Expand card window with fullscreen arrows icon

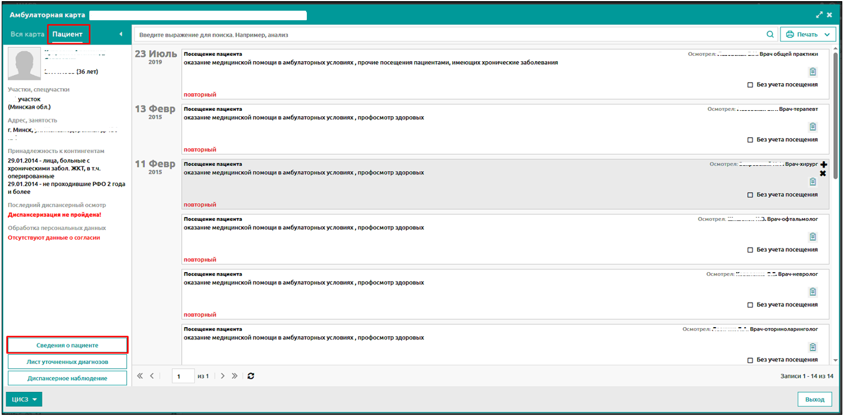click(819, 15)
